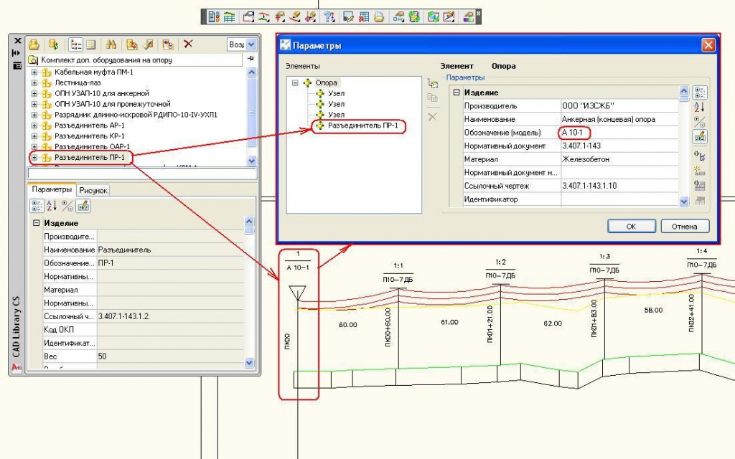Click the delete element X icon in dialog
The width and height of the screenshot is (735, 459).
(433, 117)
